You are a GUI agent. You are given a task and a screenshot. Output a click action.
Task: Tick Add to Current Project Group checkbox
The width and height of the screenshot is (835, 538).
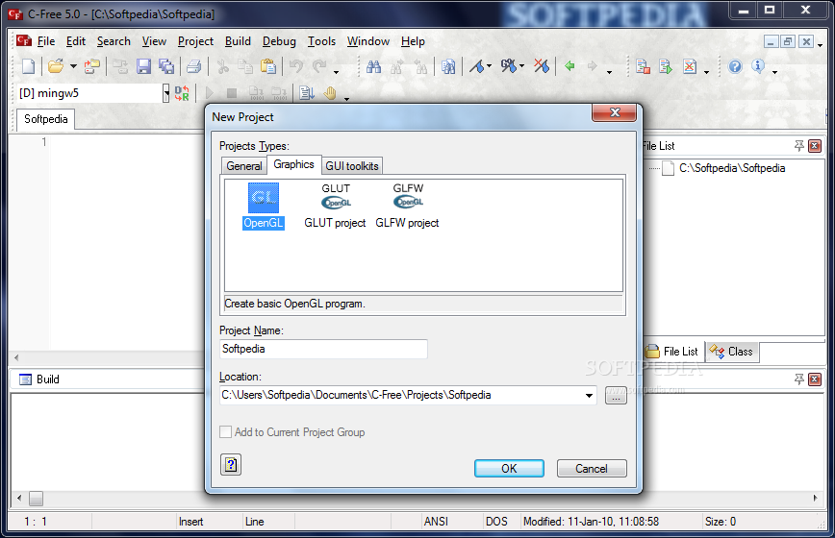click(226, 431)
